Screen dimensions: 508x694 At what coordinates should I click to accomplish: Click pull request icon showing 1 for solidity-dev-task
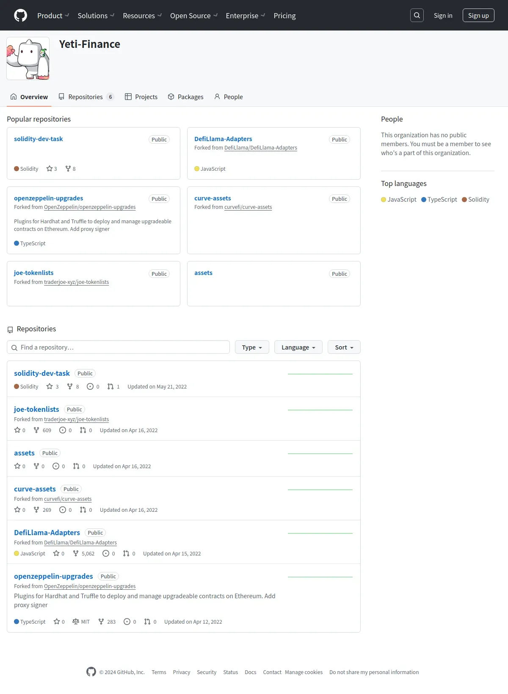pyautogui.click(x=110, y=386)
